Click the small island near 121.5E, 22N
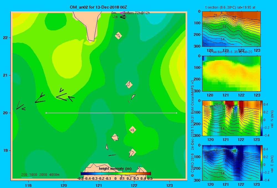The width and height of the screenshot is (277, 188). point(118,36)
